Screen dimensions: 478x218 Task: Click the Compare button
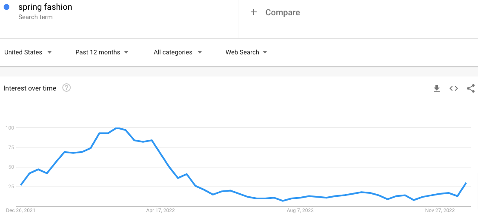point(282,13)
